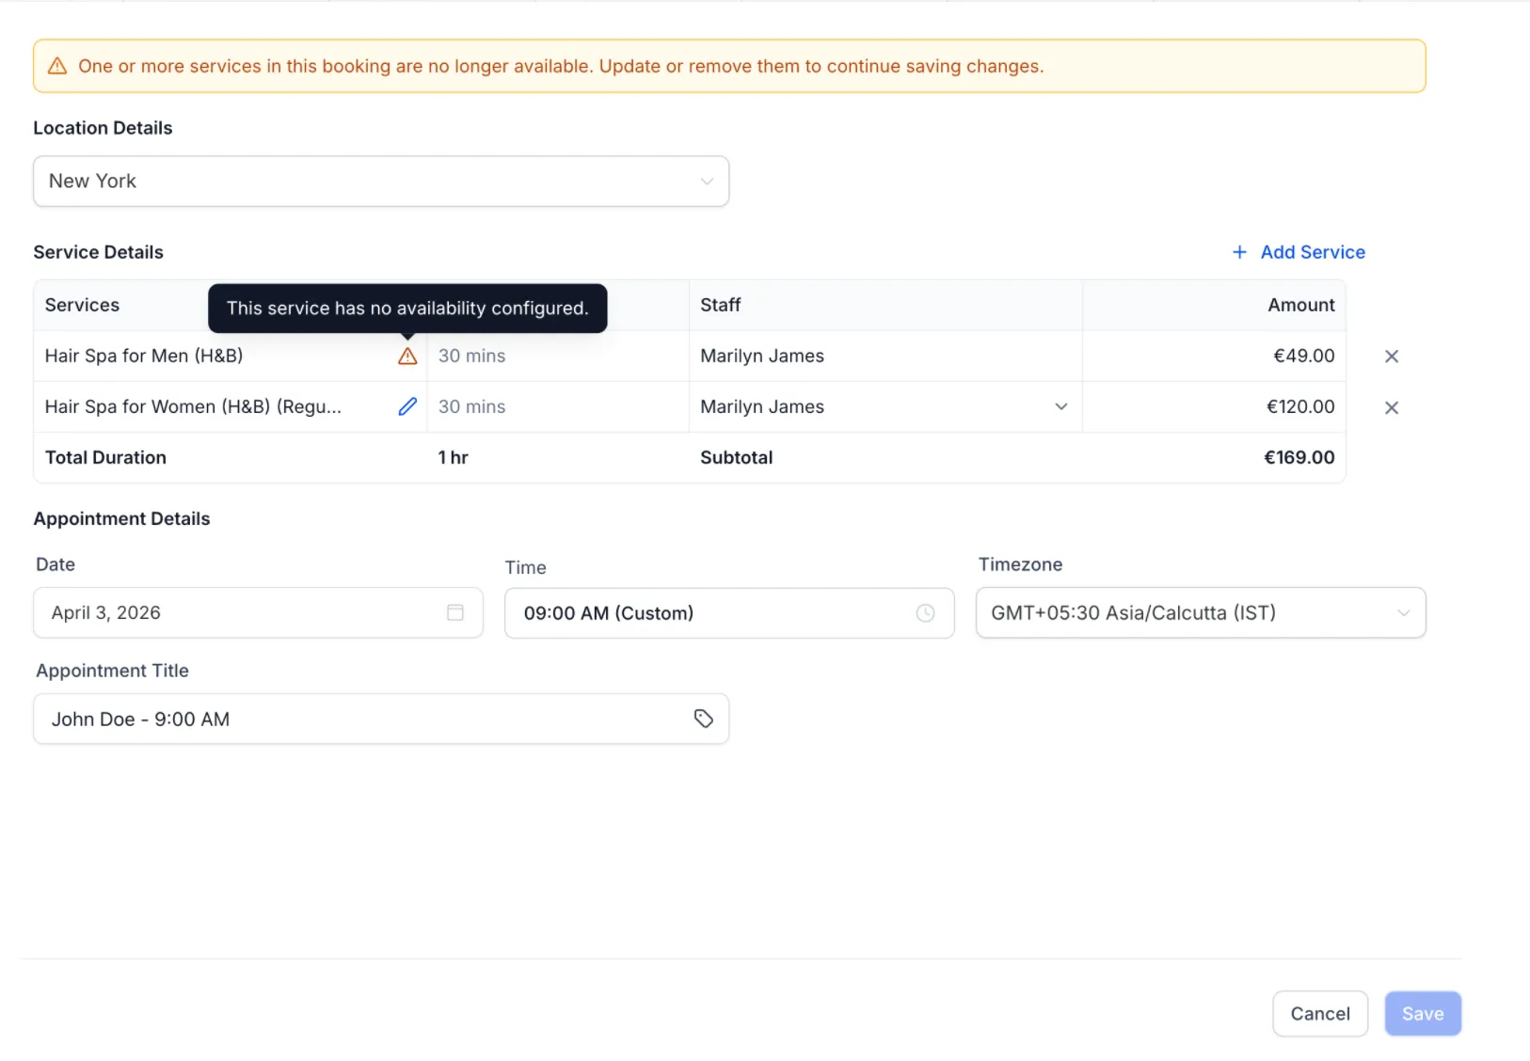
Task: Click the Cancel button
Action: click(1319, 1013)
